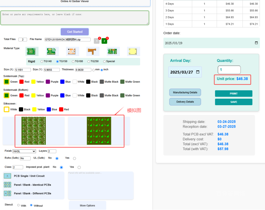Select the flex T-shaped PCB material icon

point(93,51)
